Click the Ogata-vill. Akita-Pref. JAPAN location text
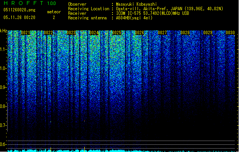The image size is (239, 152). pyautogui.click(x=169, y=9)
